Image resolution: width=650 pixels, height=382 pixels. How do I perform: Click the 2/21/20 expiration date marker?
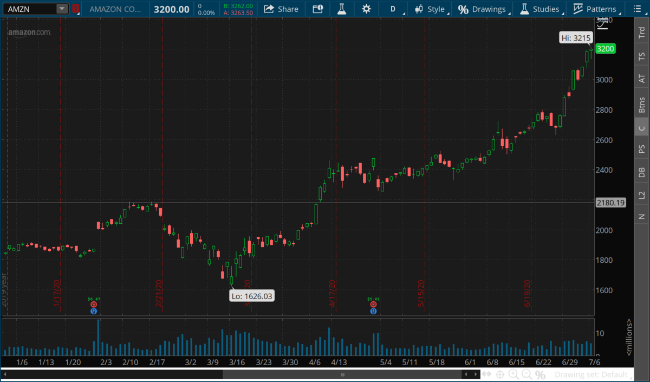click(159, 293)
